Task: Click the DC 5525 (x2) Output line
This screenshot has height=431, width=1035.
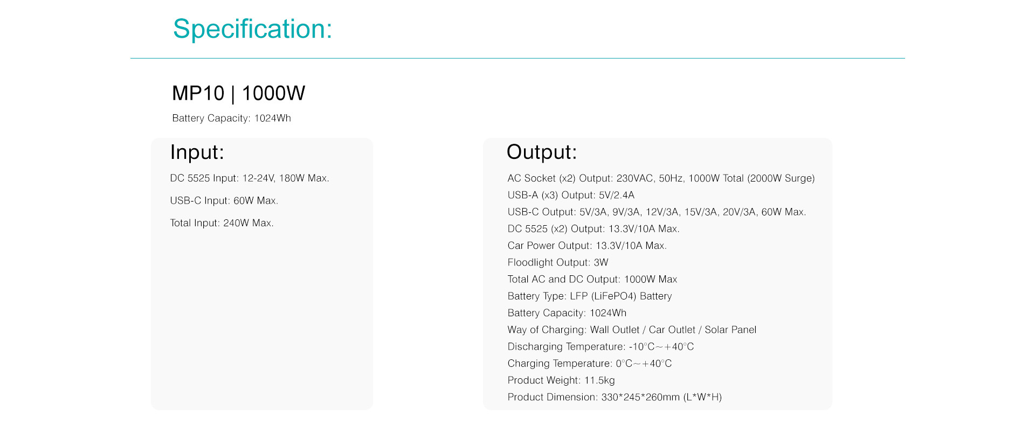Action: pyautogui.click(x=594, y=228)
